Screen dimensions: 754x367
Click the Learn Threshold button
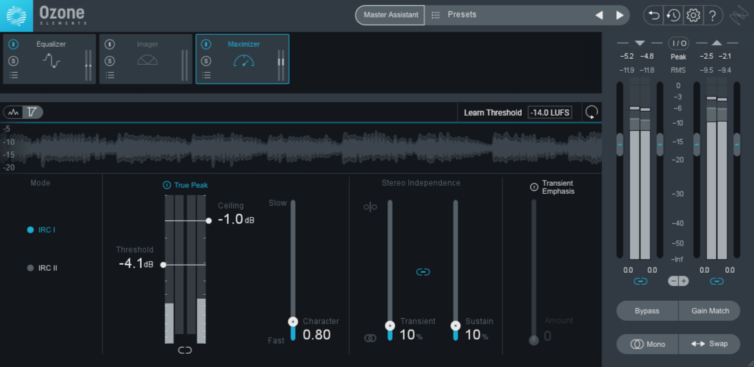(x=492, y=113)
